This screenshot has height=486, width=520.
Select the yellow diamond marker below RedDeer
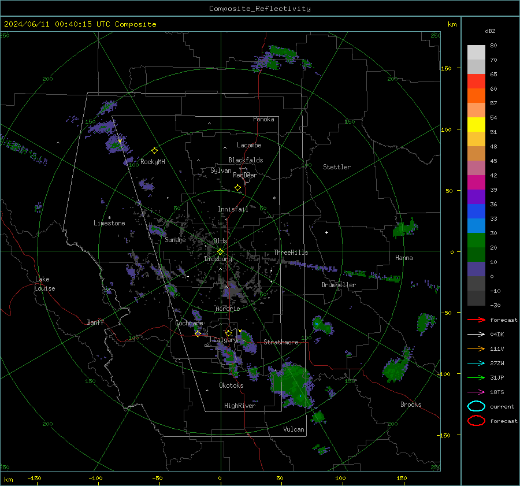point(237,188)
